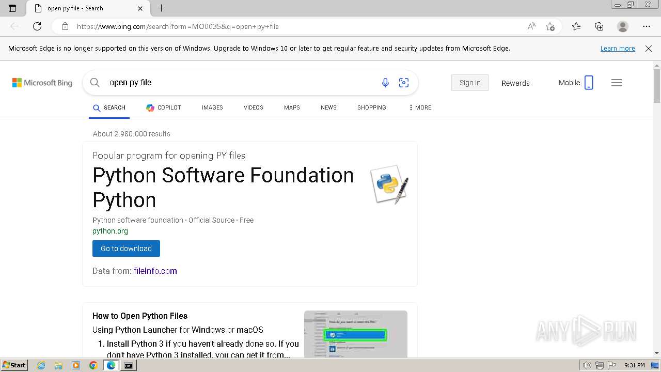661x372 pixels.
Task: Open Python Software Foundation Python heading
Action: [x=223, y=188]
